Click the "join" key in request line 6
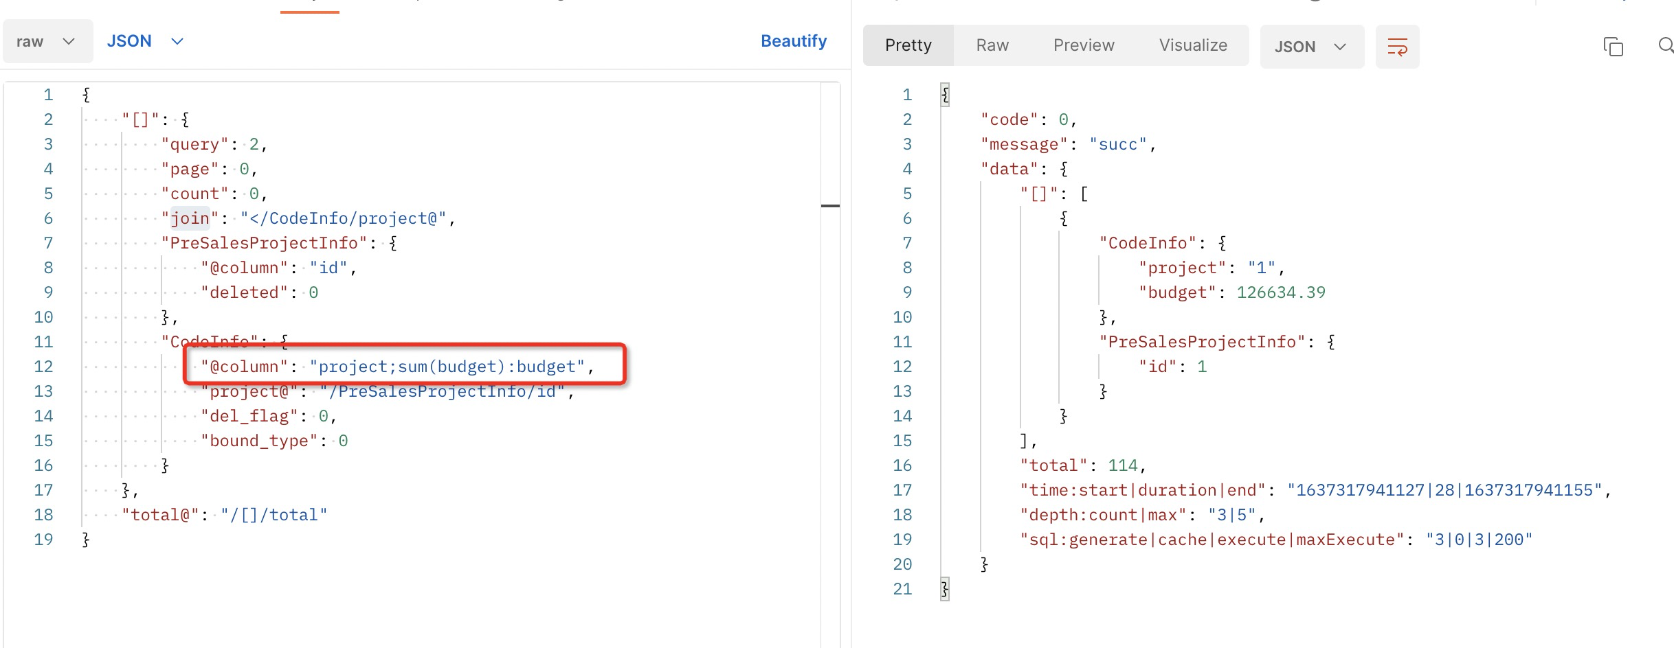 click(x=190, y=218)
